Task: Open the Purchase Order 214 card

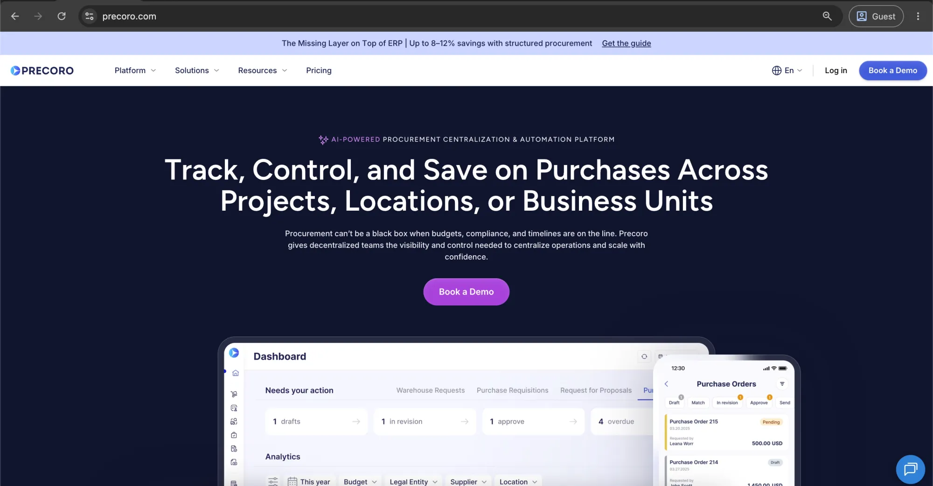Action: (x=726, y=471)
